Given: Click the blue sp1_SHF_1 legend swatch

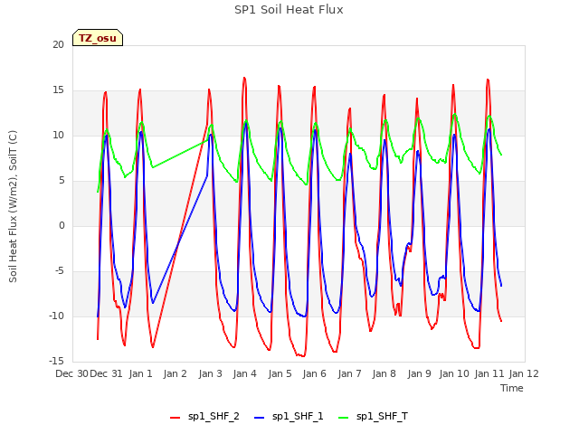Looking at the screenshot, I should tap(260, 418).
